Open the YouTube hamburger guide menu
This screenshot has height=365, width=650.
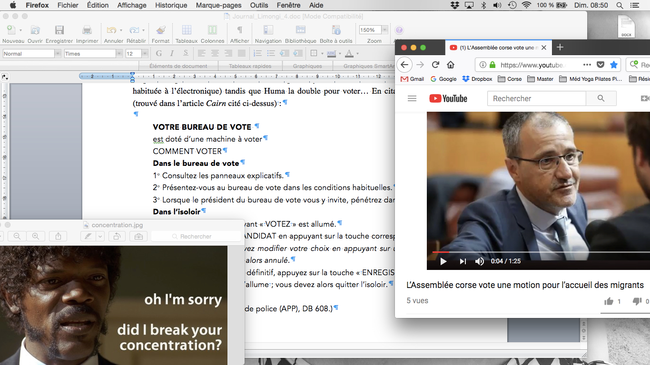pos(412,98)
